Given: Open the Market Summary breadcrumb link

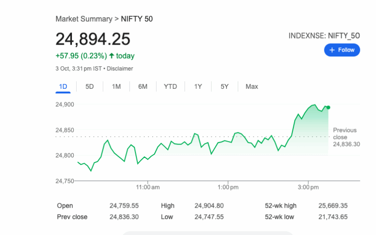Looking at the screenshot, I should tap(84, 19).
